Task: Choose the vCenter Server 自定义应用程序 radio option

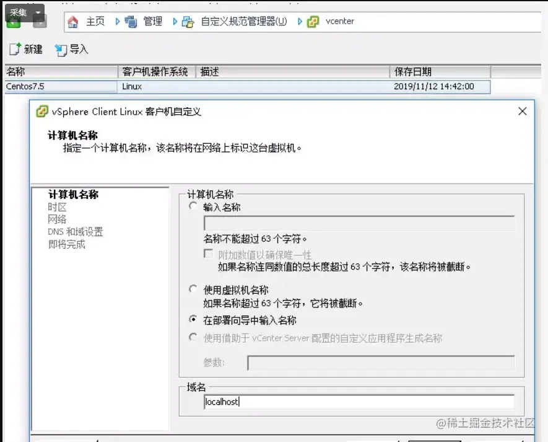Action: coord(193,337)
